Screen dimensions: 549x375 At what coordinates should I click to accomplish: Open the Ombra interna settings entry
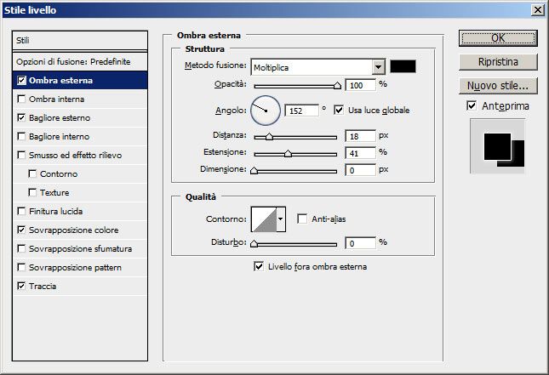click(80, 99)
